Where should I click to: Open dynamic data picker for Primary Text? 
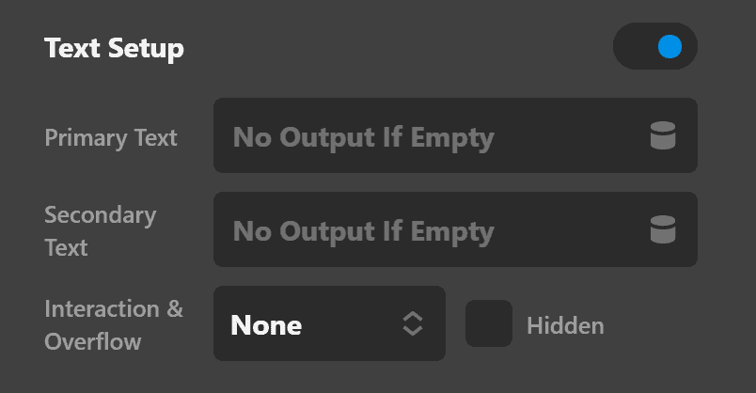tap(663, 135)
